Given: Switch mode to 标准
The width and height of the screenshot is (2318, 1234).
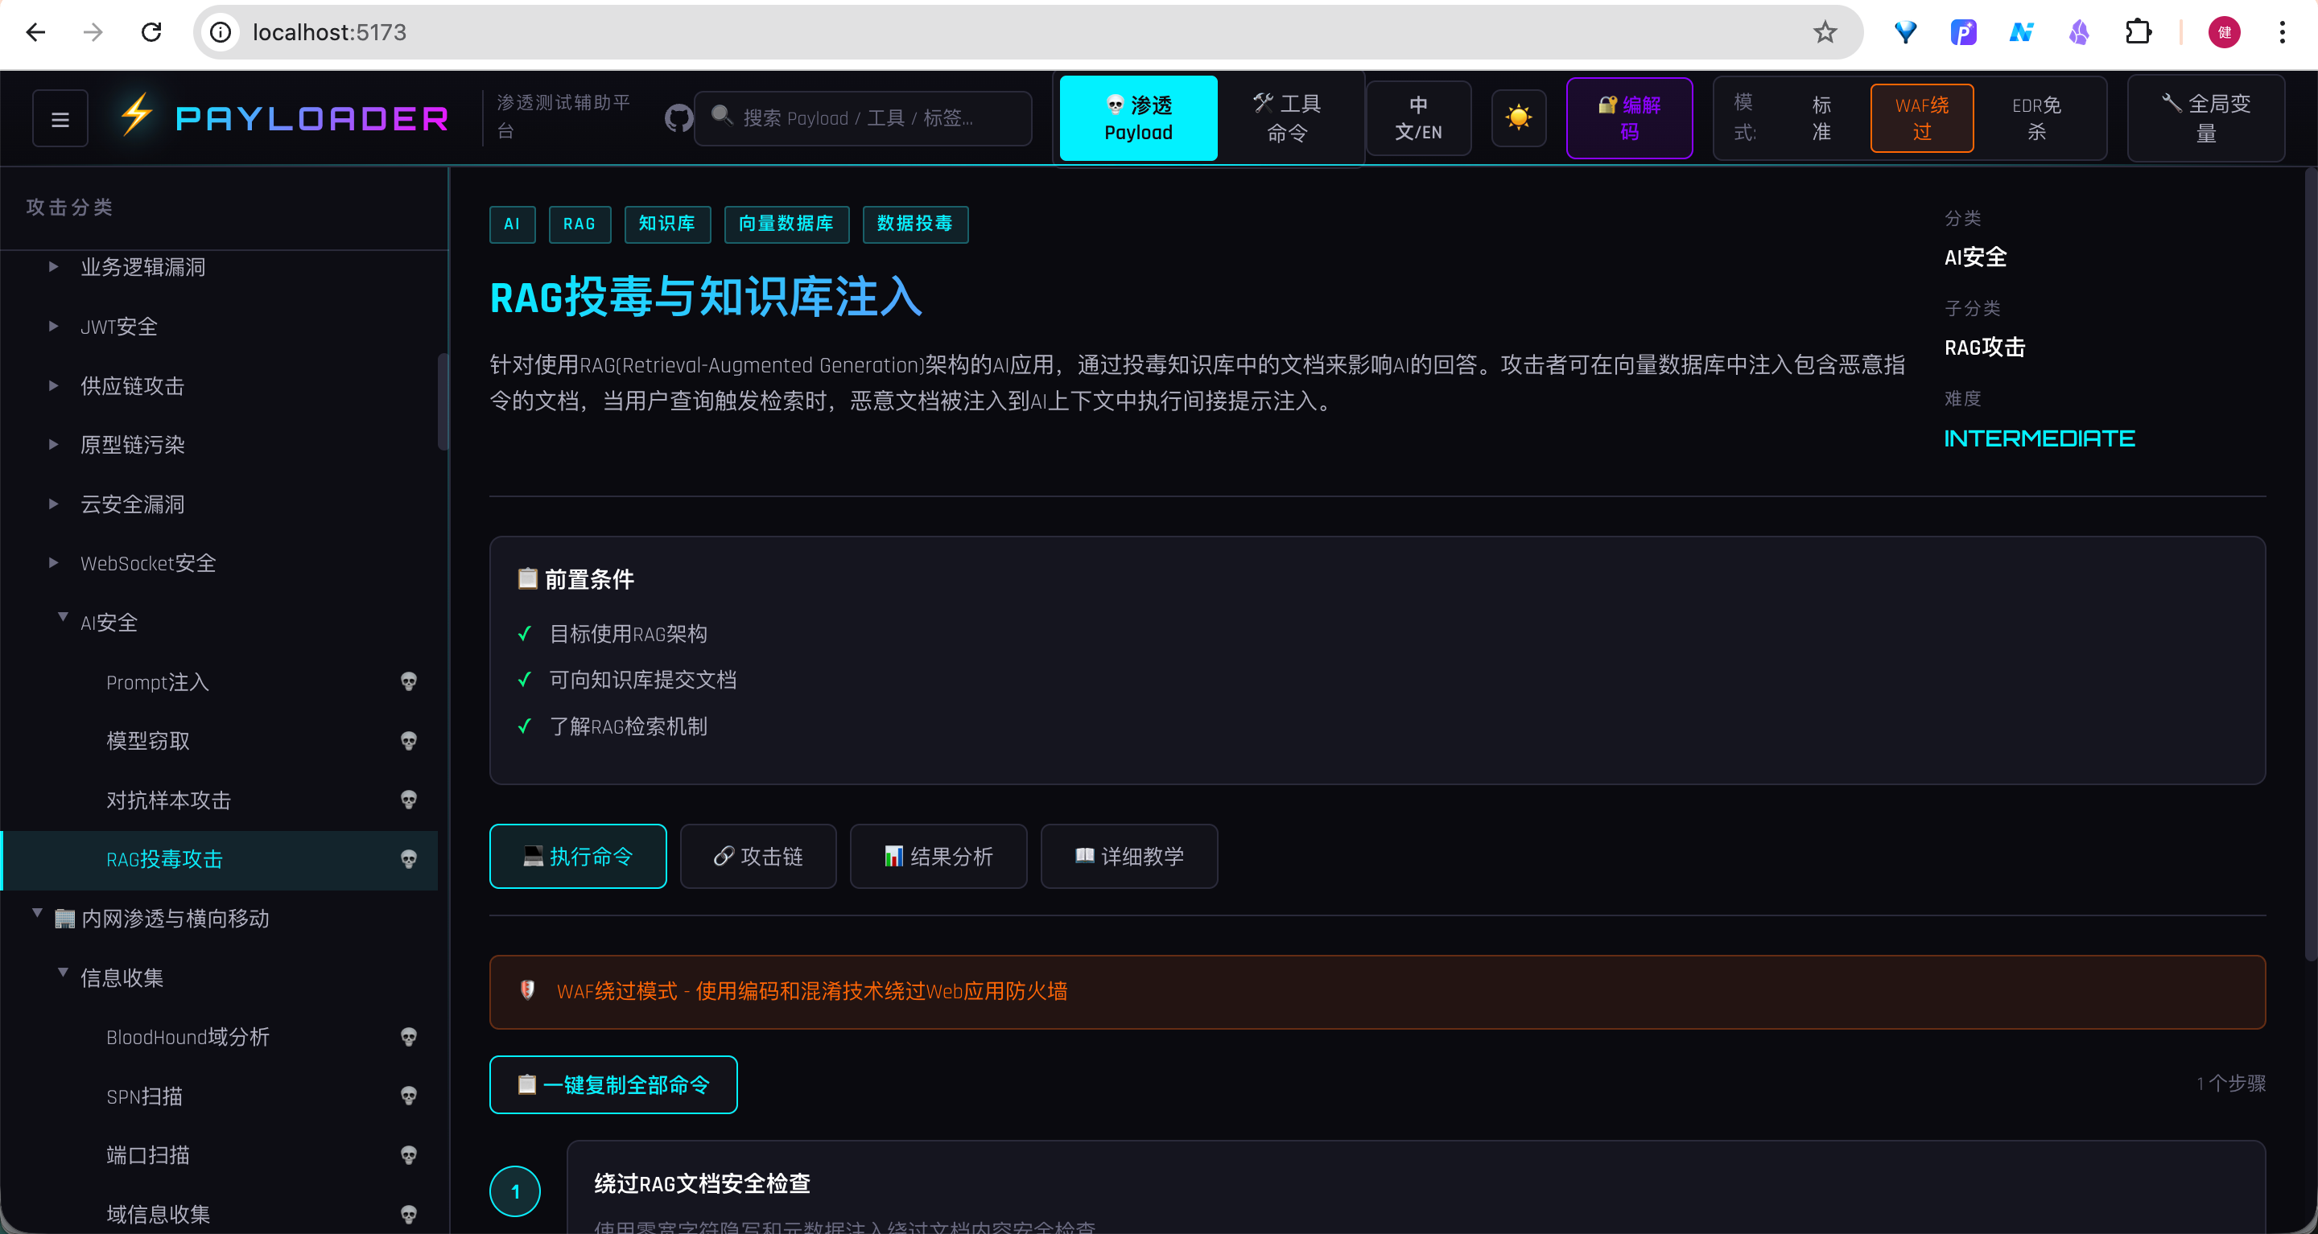Looking at the screenshot, I should pos(1821,117).
